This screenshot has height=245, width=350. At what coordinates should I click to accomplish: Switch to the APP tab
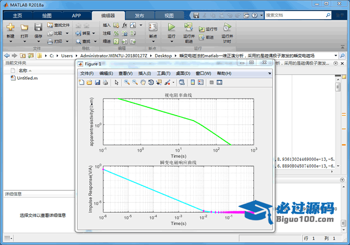[x=76, y=16]
